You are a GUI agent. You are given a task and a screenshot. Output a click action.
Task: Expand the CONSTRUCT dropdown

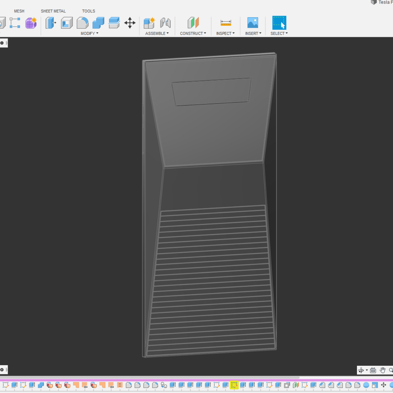(193, 33)
